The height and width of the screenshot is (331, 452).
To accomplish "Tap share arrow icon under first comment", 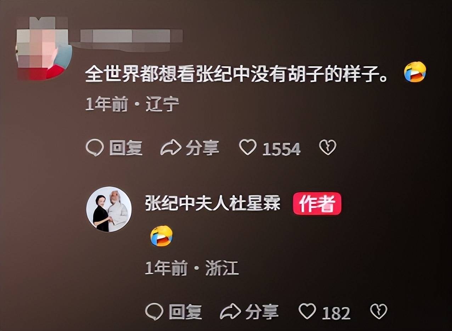I will point(171,147).
